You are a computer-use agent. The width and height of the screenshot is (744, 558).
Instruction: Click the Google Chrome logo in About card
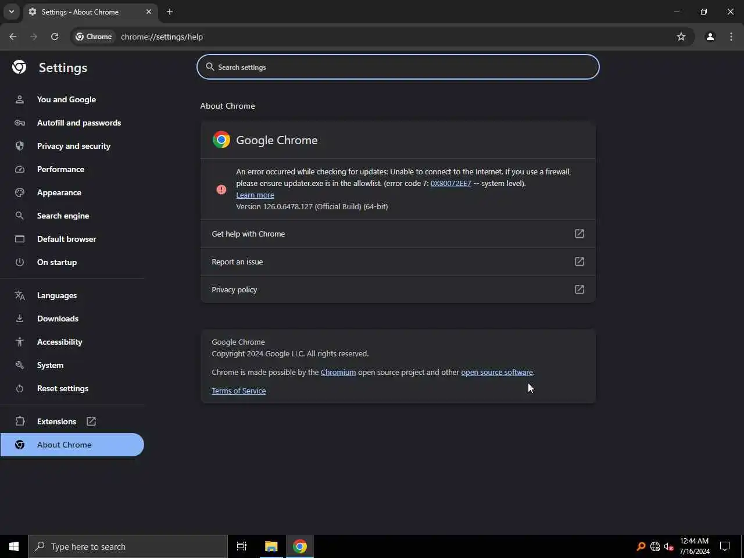221,140
